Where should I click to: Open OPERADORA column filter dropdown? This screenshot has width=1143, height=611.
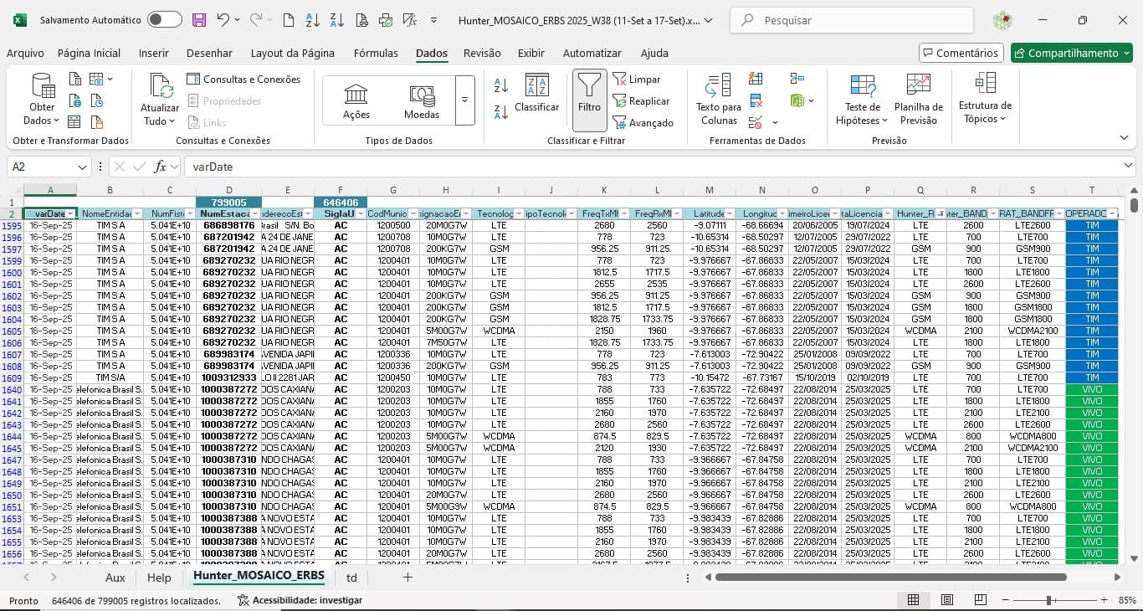point(1112,214)
